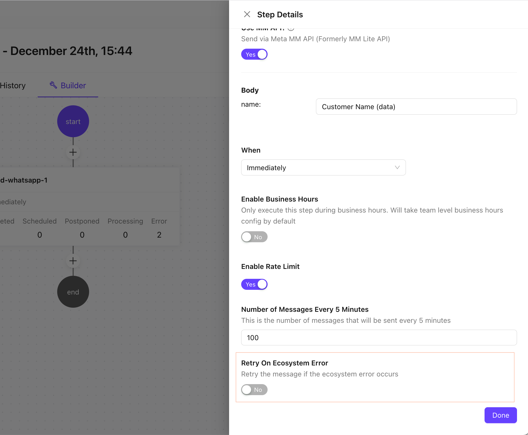
Task: Add a step above end node
Action: 73,261
